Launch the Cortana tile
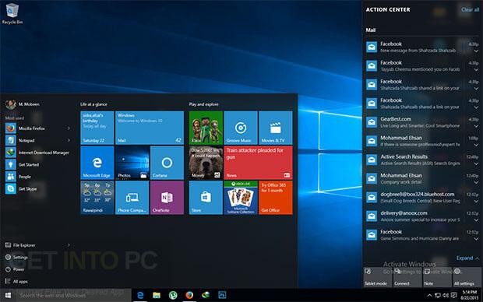The image size is (483, 302). [x=167, y=163]
